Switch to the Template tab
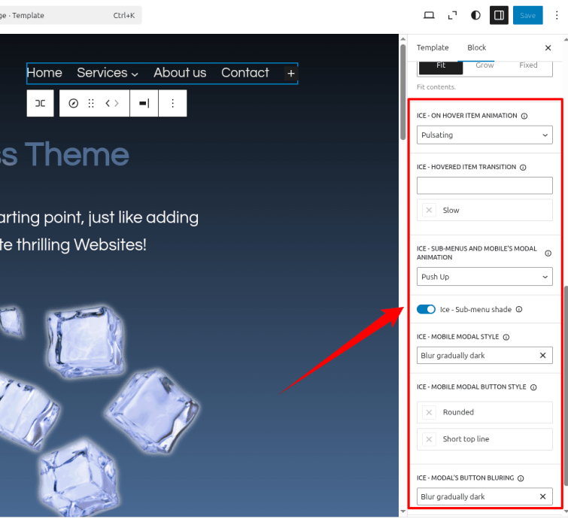 433,48
